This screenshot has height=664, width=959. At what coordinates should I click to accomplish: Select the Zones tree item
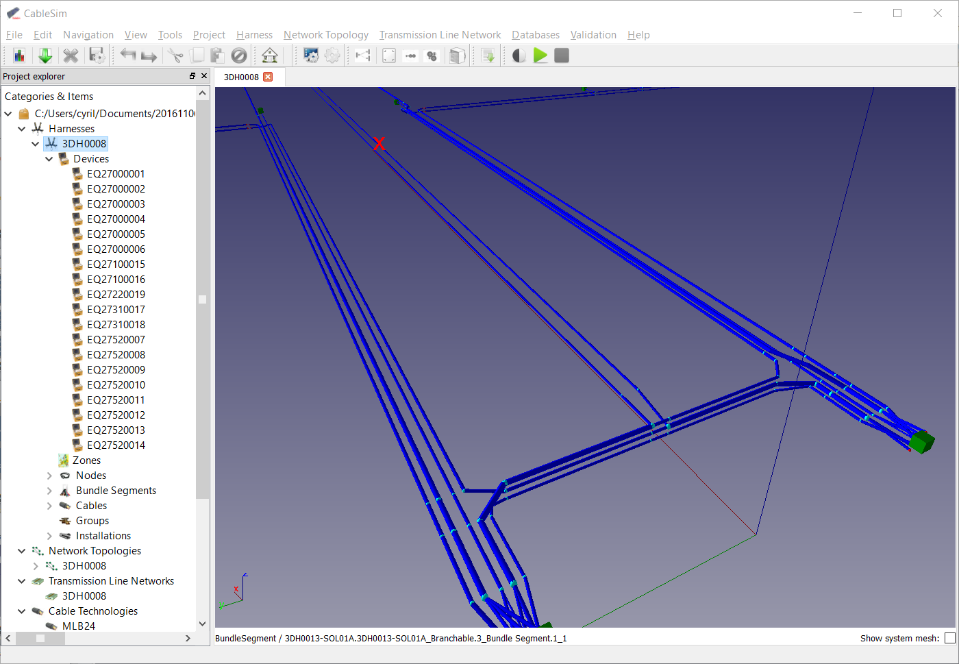coord(86,460)
